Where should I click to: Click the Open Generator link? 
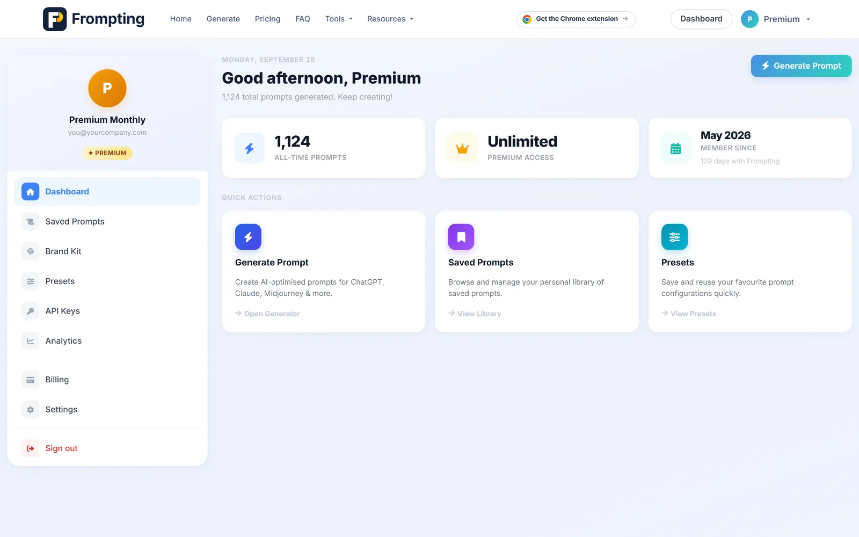pos(267,314)
